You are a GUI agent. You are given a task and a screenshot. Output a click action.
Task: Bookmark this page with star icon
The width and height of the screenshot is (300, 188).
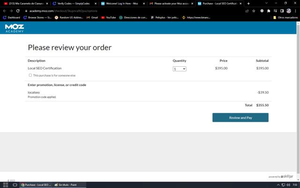(254, 11)
